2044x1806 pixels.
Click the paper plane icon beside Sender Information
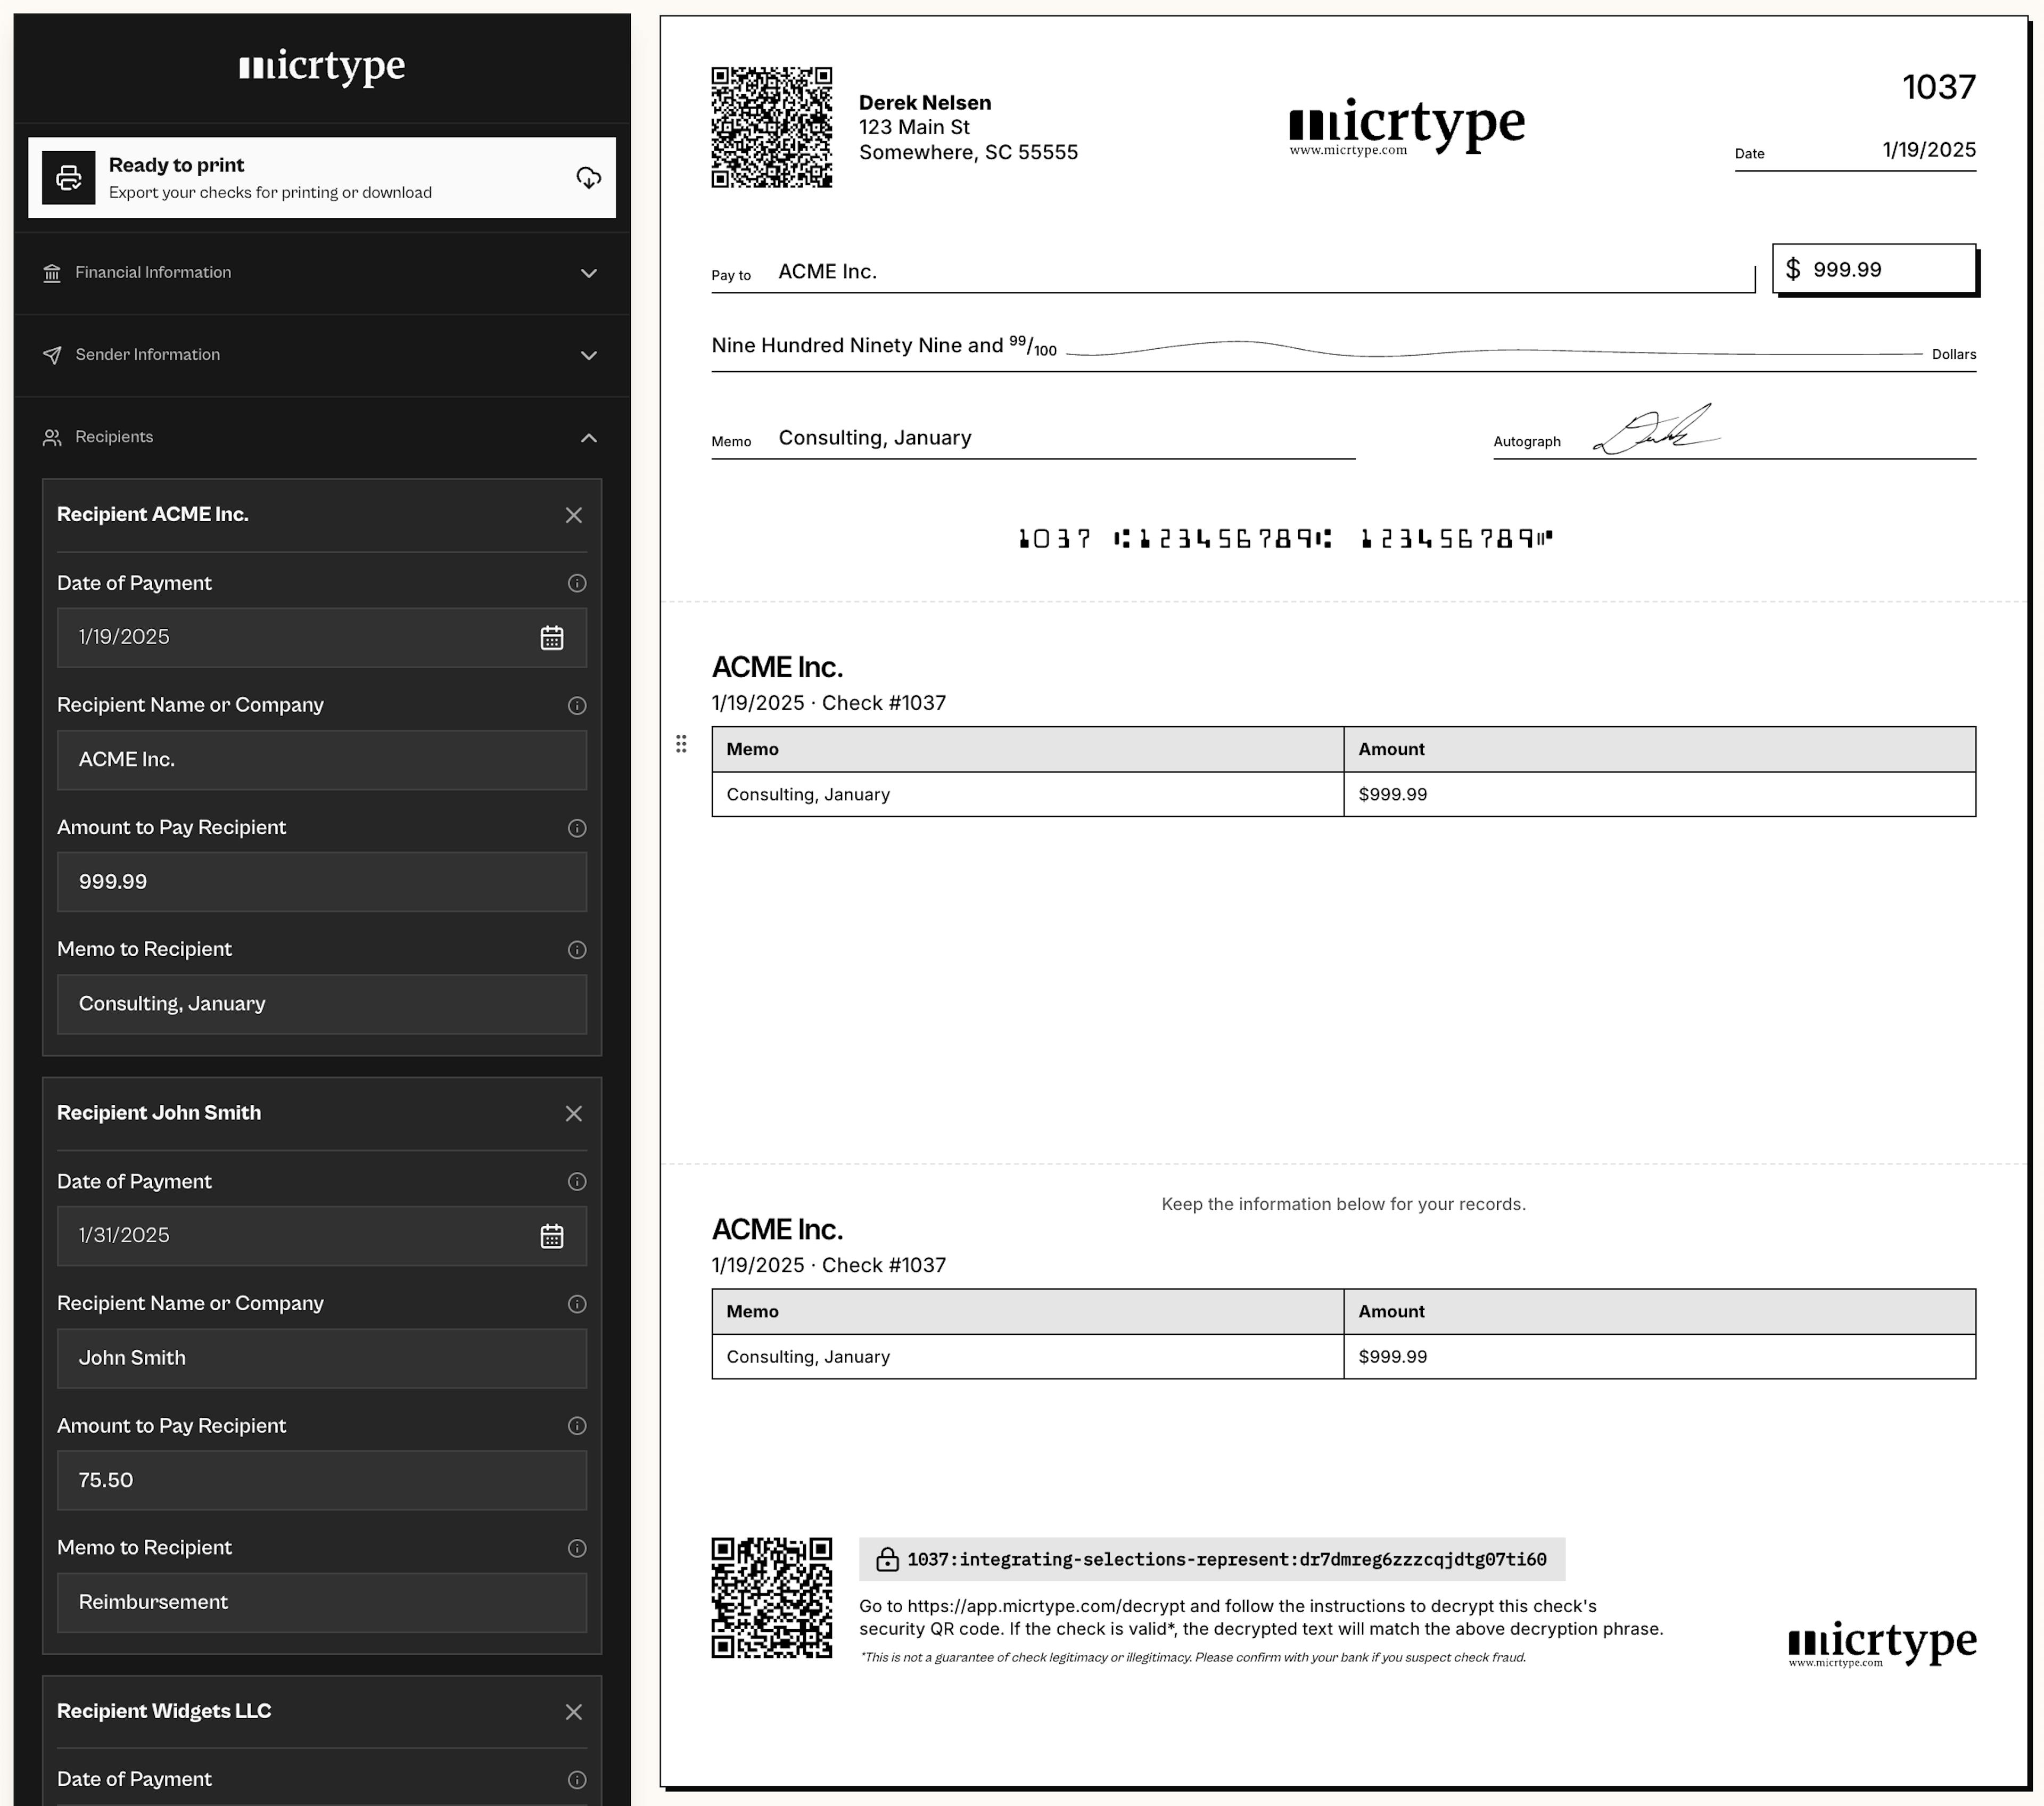click(52, 355)
